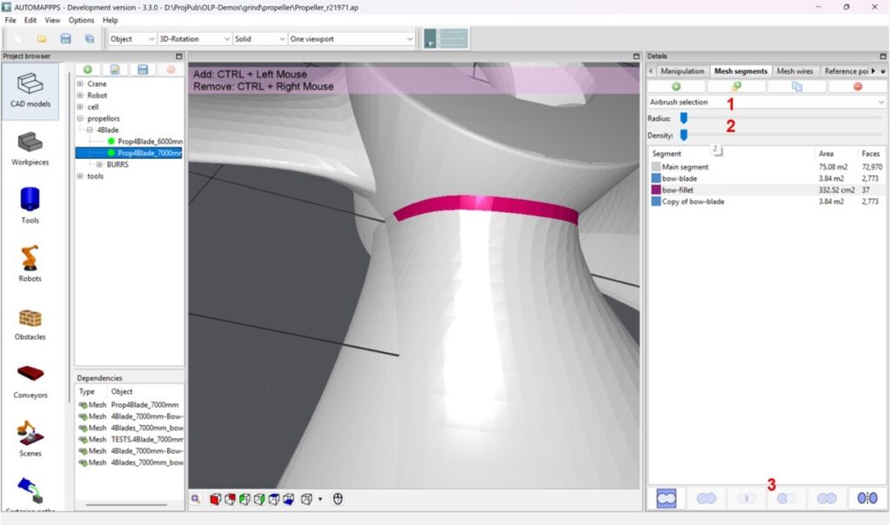
Task: Open the 3D-Rotation mode dropdown
Action: 195,39
